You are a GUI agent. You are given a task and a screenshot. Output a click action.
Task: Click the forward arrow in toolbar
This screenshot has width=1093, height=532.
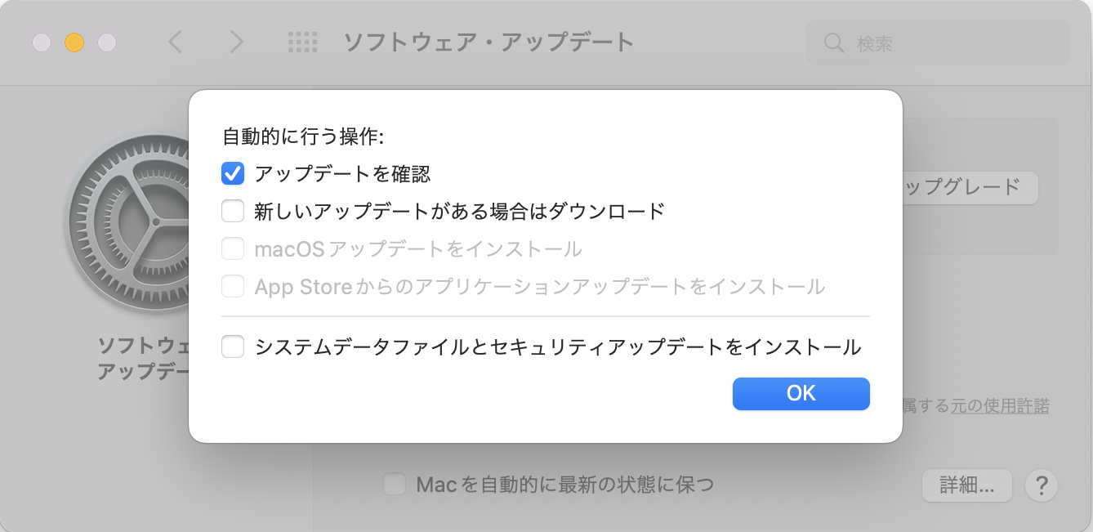(x=236, y=42)
